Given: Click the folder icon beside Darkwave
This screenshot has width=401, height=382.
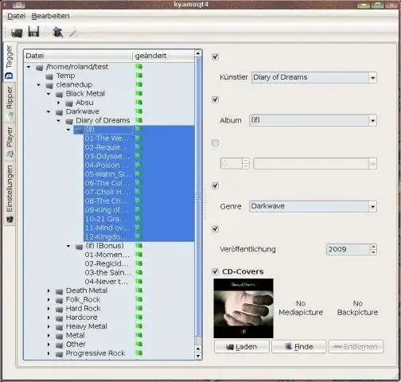Looking at the screenshot, I should coord(59,112).
